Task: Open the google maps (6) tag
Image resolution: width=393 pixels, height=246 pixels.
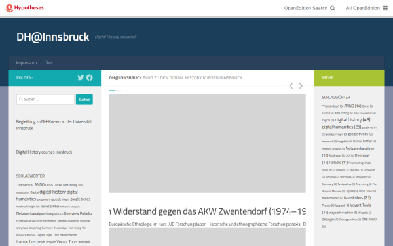Action: (337, 134)
